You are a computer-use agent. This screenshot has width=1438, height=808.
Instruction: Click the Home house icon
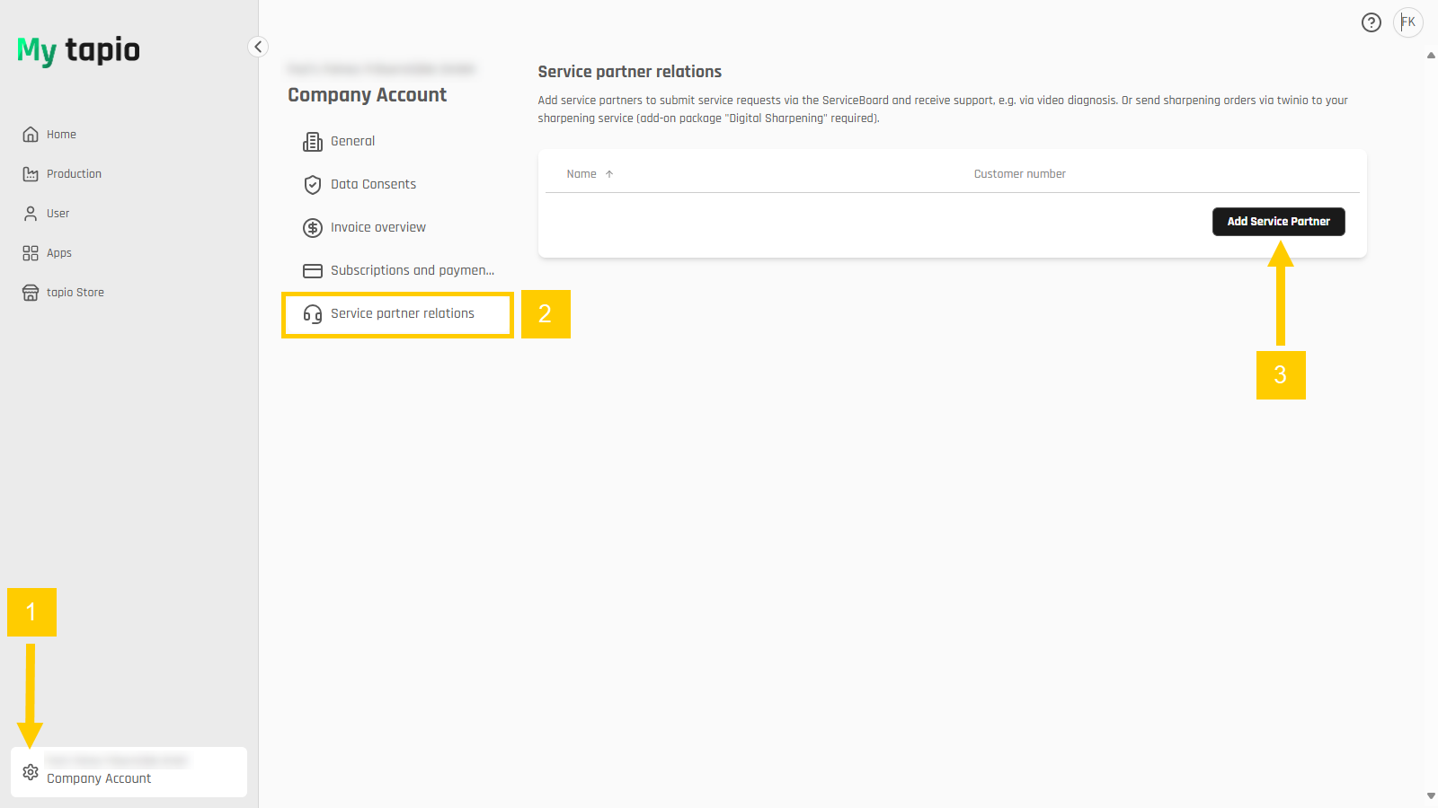(31, 135)
